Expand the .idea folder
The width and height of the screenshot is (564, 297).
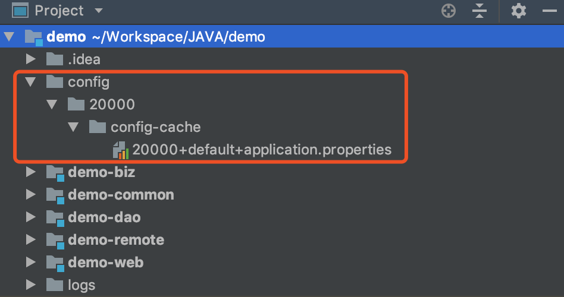point(31,59)
